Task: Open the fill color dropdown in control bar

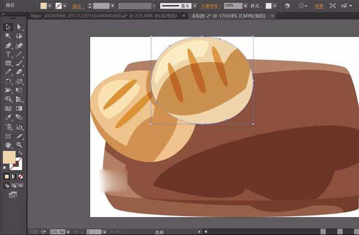Action: coord(51,6)
